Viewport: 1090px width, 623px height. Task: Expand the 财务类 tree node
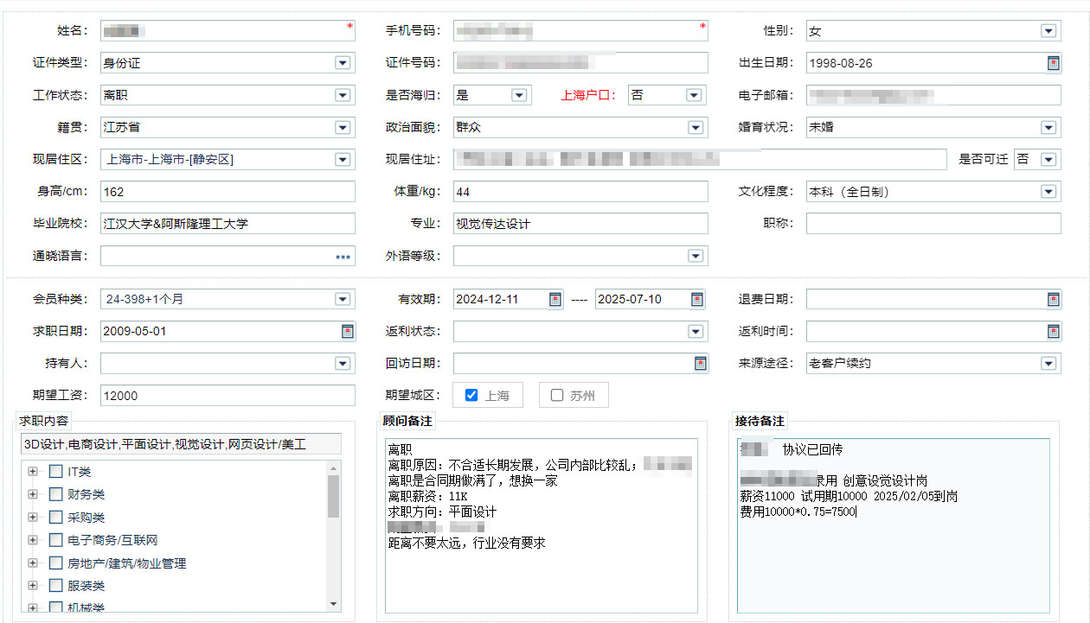coord(33,494)
